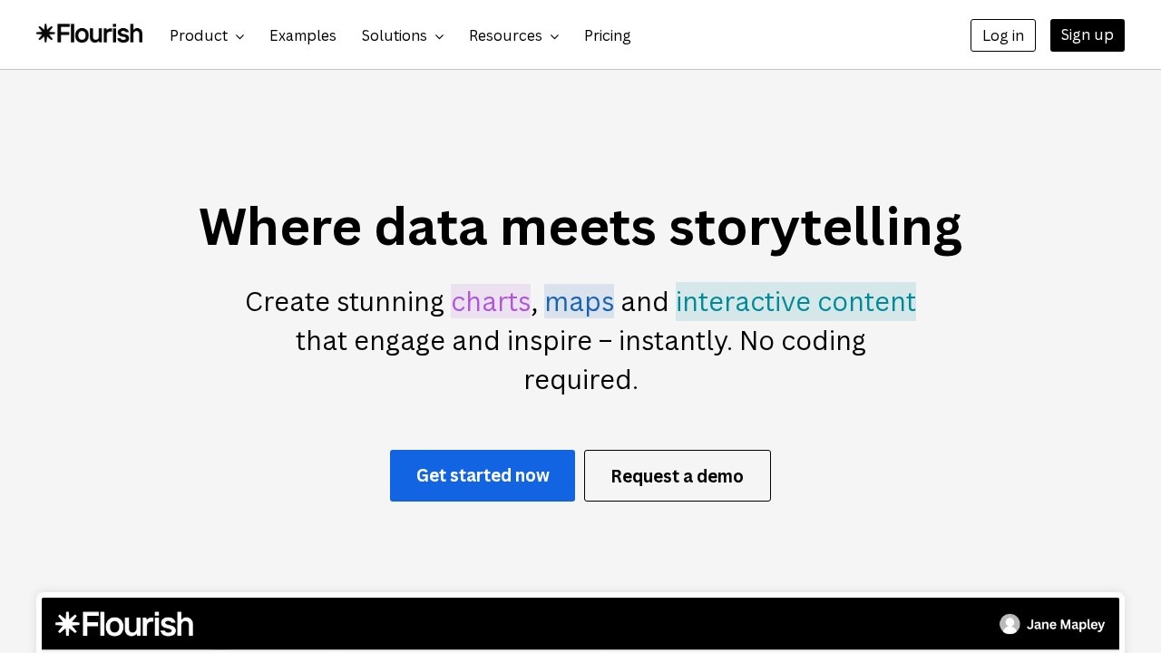Image resolution: width=1161 pixels, height=653 pixels.
Task: Expand the chevron arrow beside Resources
Action: pos(554,36)
